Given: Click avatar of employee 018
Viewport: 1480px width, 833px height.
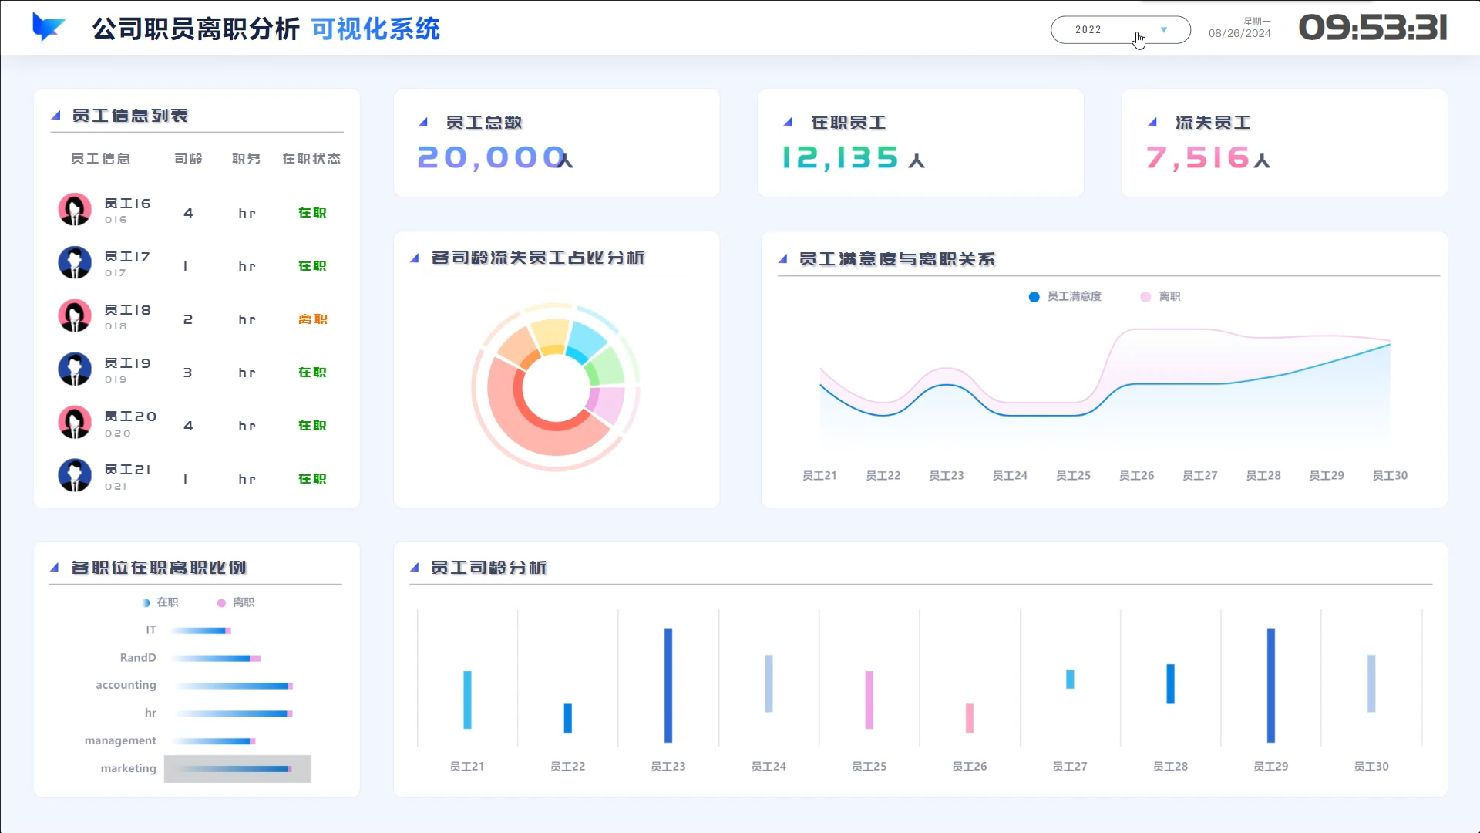Looking at the screenshot, I should point(75,315).
